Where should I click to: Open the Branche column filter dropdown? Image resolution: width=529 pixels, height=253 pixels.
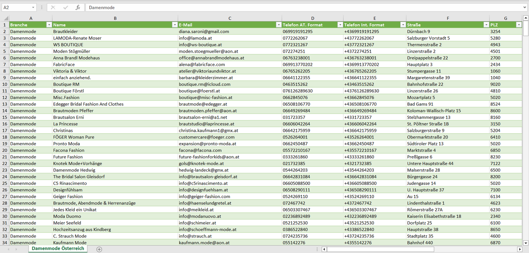coord(49,25)
